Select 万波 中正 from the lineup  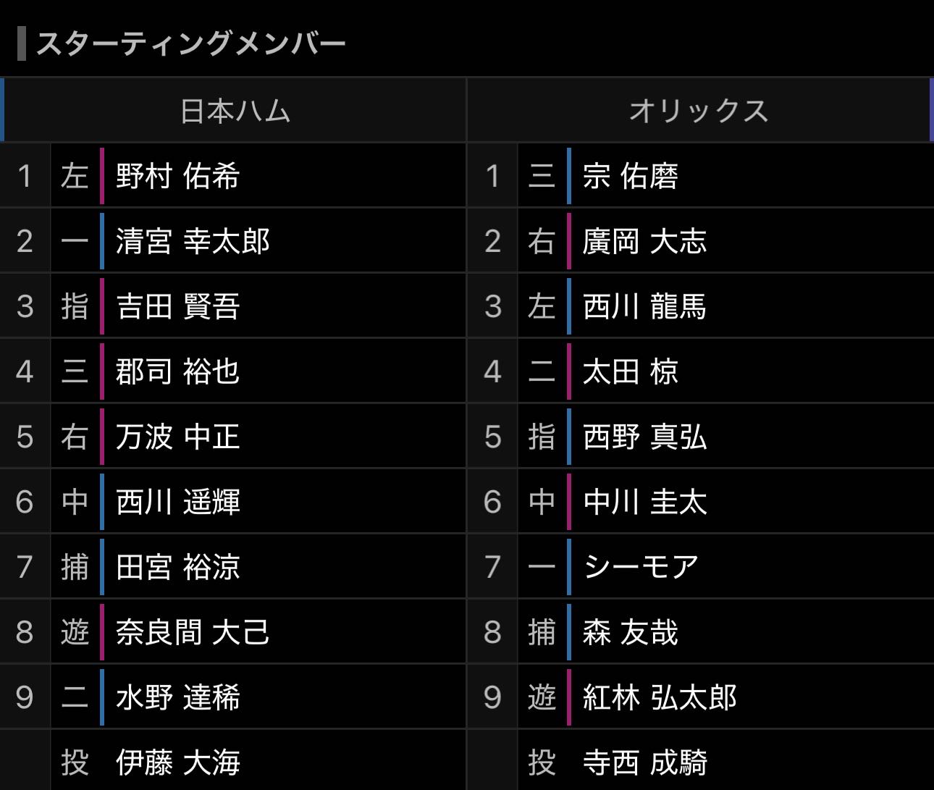(x=177, y=437)
